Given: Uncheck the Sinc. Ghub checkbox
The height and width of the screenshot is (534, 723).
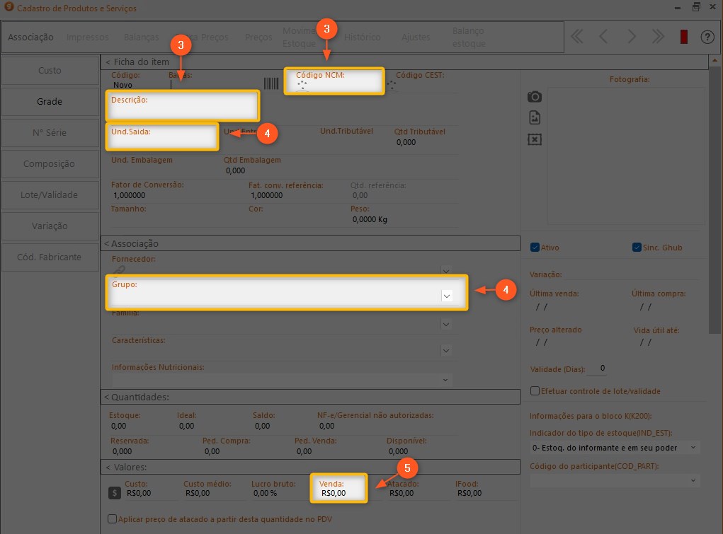Looking at the screenshot, I should click(637, 248).
